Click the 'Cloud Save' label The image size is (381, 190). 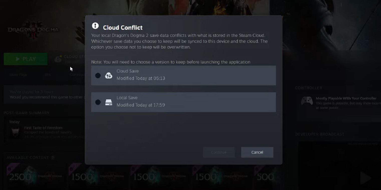point(128,71)
